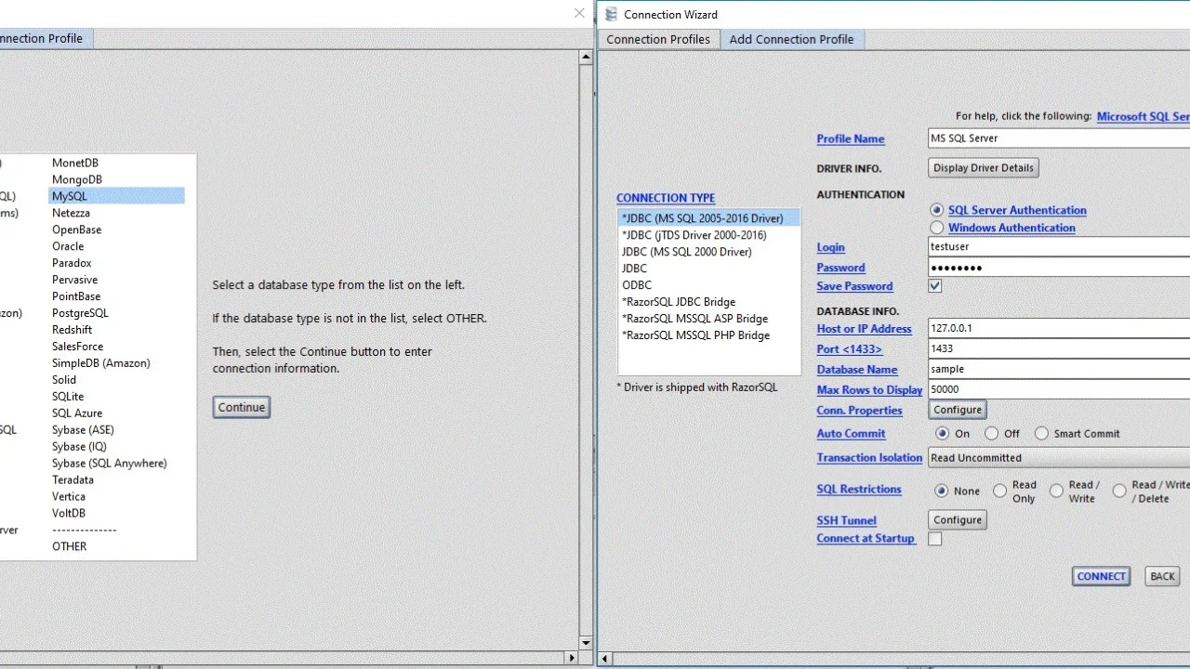Select Oracle in database type list
This screenshot has height=669, width=1190.
(116, 246)
